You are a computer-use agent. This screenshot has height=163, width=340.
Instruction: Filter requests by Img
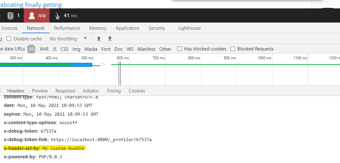[x=76, y=49]
